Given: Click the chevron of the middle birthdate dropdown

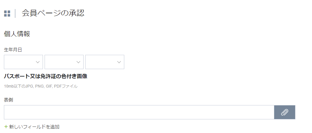Looking at the screenshot, I should [78, 62].
